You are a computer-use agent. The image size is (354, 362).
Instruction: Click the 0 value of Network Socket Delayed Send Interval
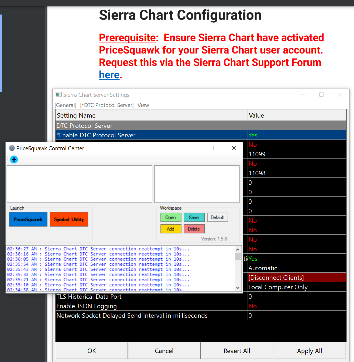click(297, 315)
